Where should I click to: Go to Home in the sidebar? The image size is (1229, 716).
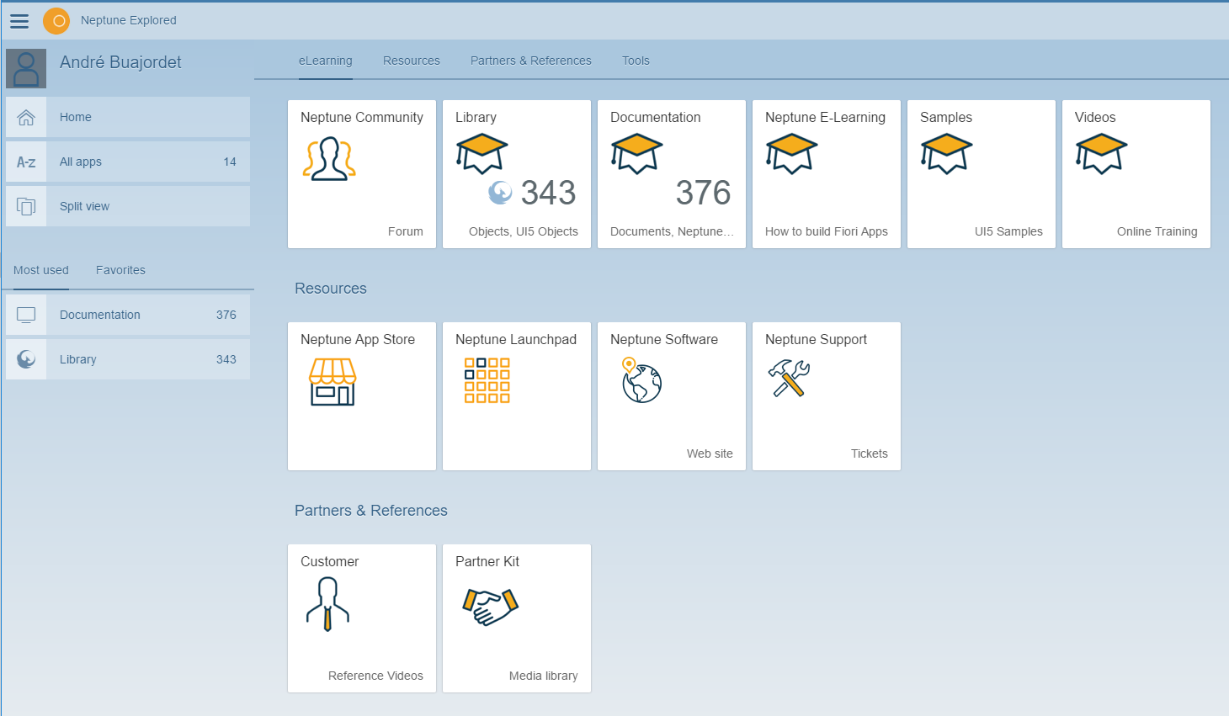click(128, 117)
